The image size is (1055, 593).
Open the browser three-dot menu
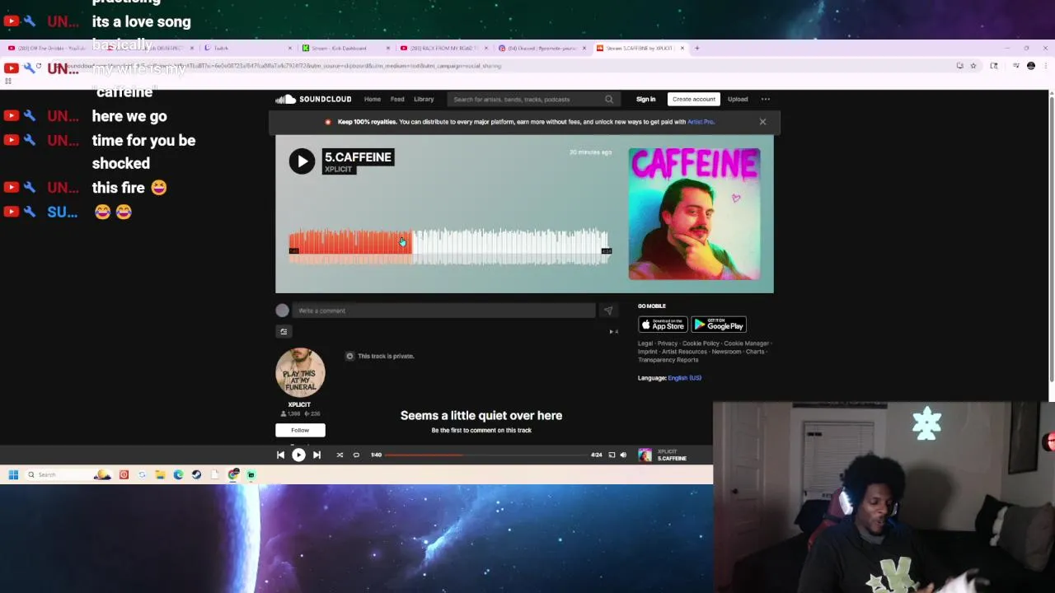pyautogui.click(x=1044, y=66)
